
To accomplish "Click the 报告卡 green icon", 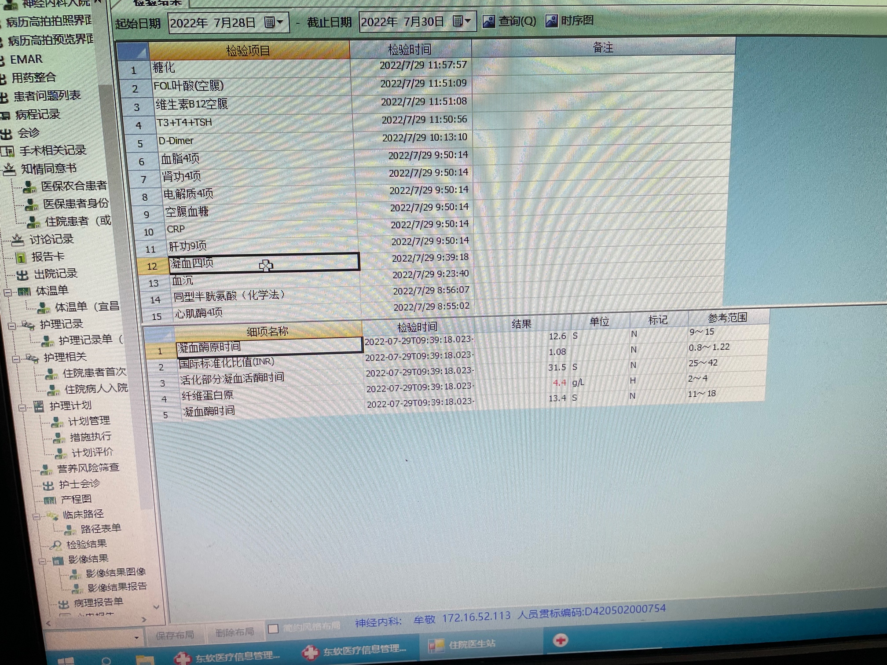I will (21, 257).
